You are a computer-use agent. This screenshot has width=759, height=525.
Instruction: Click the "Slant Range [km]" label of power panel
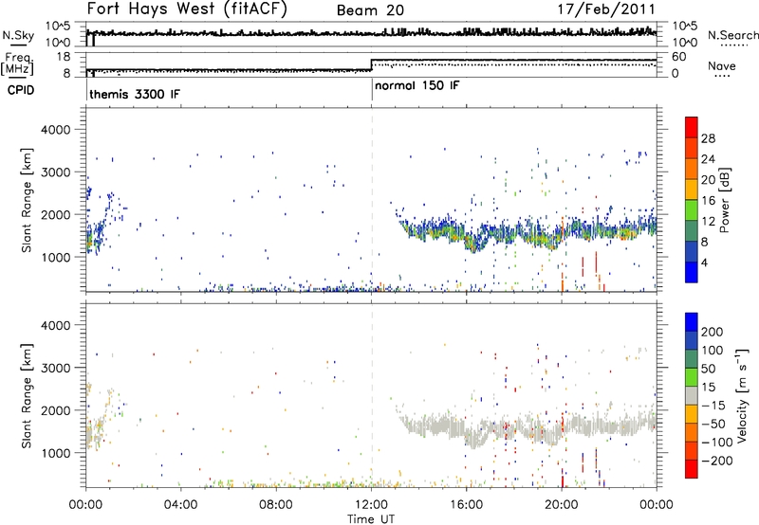pyautogui.click(x=27, y=200)
